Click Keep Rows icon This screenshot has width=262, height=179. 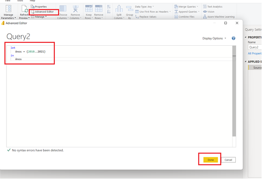coord(89,8)
